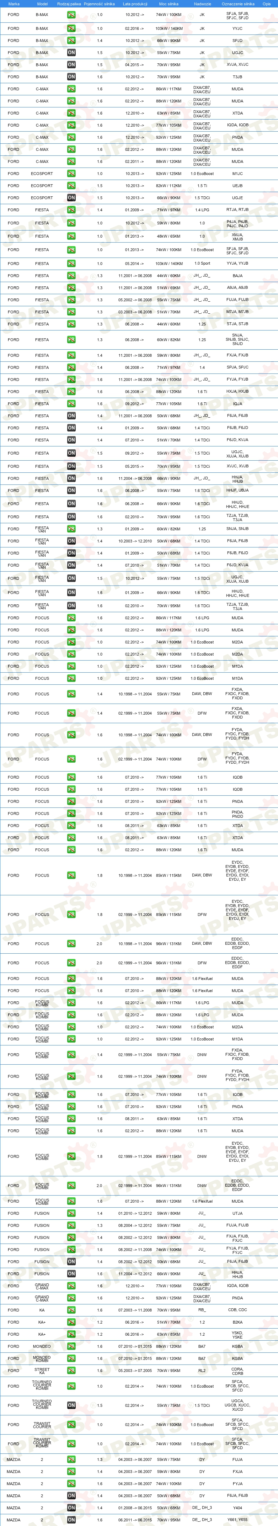Screen dimensions: 278x1526
Task: Click production date 01.2010 -> 12.2012
Action: pyautogui.click(x=134, y=1213)
